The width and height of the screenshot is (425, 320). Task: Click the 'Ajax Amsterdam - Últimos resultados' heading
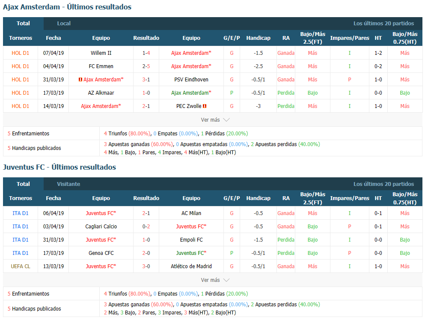(x=67, y=7)
